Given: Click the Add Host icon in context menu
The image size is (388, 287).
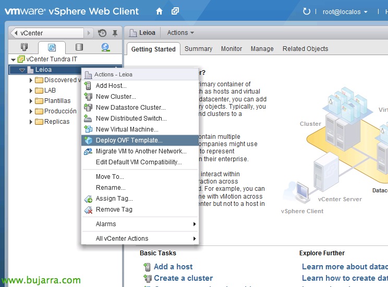Looking at the screenshot, I should coord(88,86).
